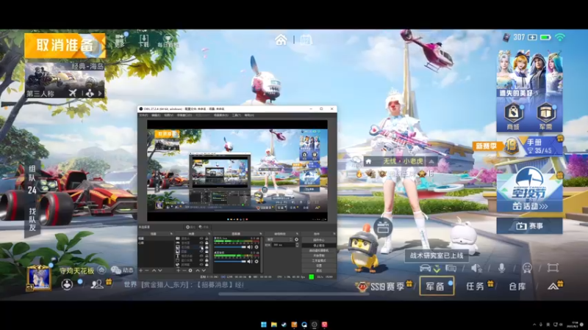Click the vehicle icon above 军备
Image resolution: width=588 pixels, height=330 pixels.
(x=425, y=268)
